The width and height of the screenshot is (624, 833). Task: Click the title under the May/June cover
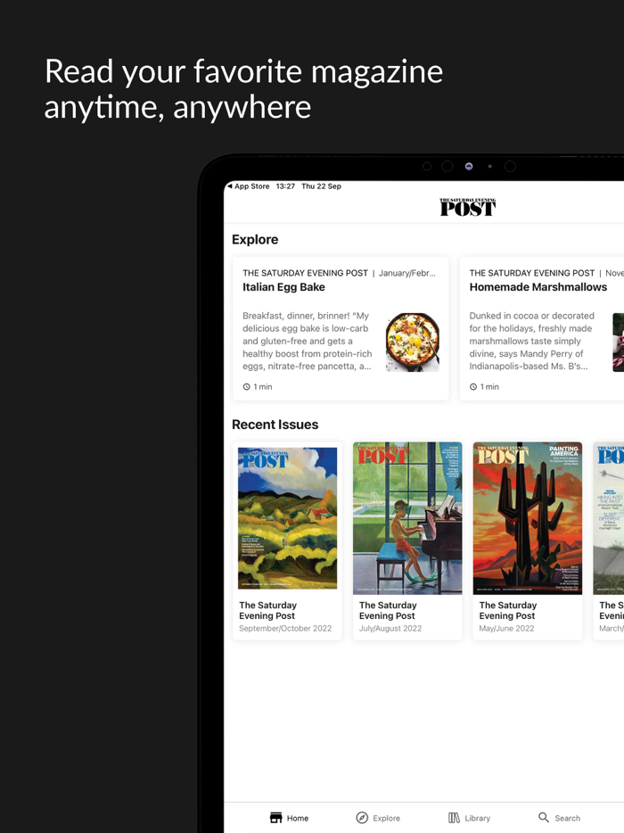click(508, 610)
